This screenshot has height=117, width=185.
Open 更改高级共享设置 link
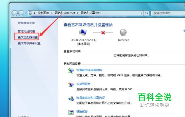tap(29, 43)
